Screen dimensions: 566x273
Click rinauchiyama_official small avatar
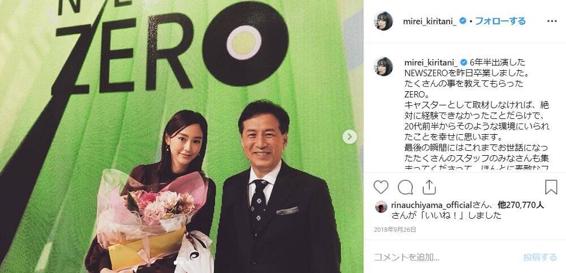(381, 207)
